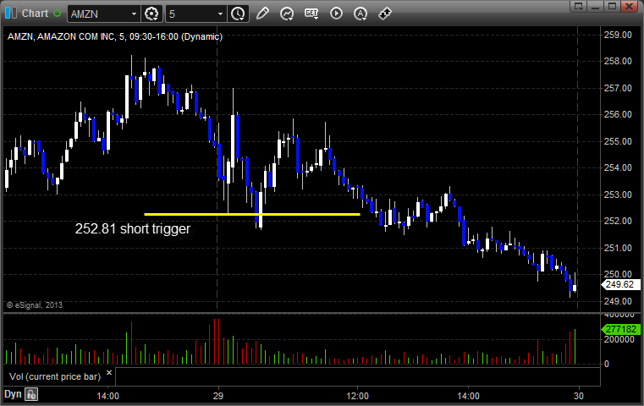Screen dimensions: 644x406
Task: Minimize the chart window
Action: [596, 6]
